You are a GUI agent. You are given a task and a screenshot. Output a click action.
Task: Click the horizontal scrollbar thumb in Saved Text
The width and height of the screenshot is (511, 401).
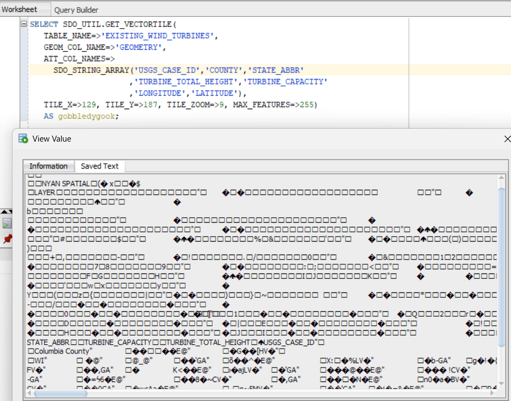coord(61,393)
